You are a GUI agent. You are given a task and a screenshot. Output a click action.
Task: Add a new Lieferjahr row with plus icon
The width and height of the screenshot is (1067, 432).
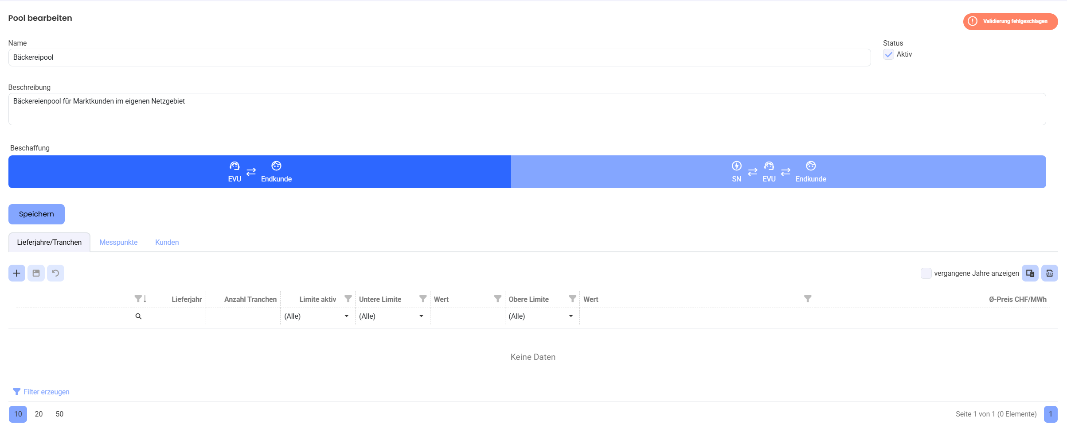click(17, 273)
